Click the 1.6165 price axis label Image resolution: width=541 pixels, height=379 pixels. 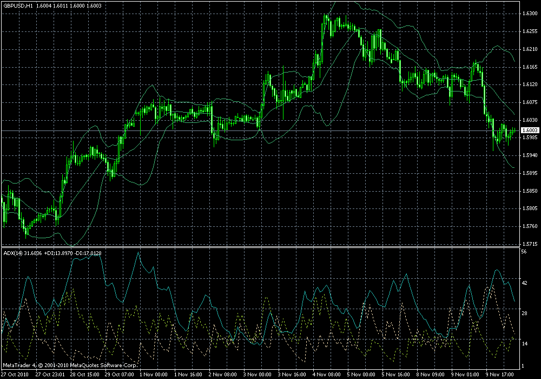tap(530, 67)
